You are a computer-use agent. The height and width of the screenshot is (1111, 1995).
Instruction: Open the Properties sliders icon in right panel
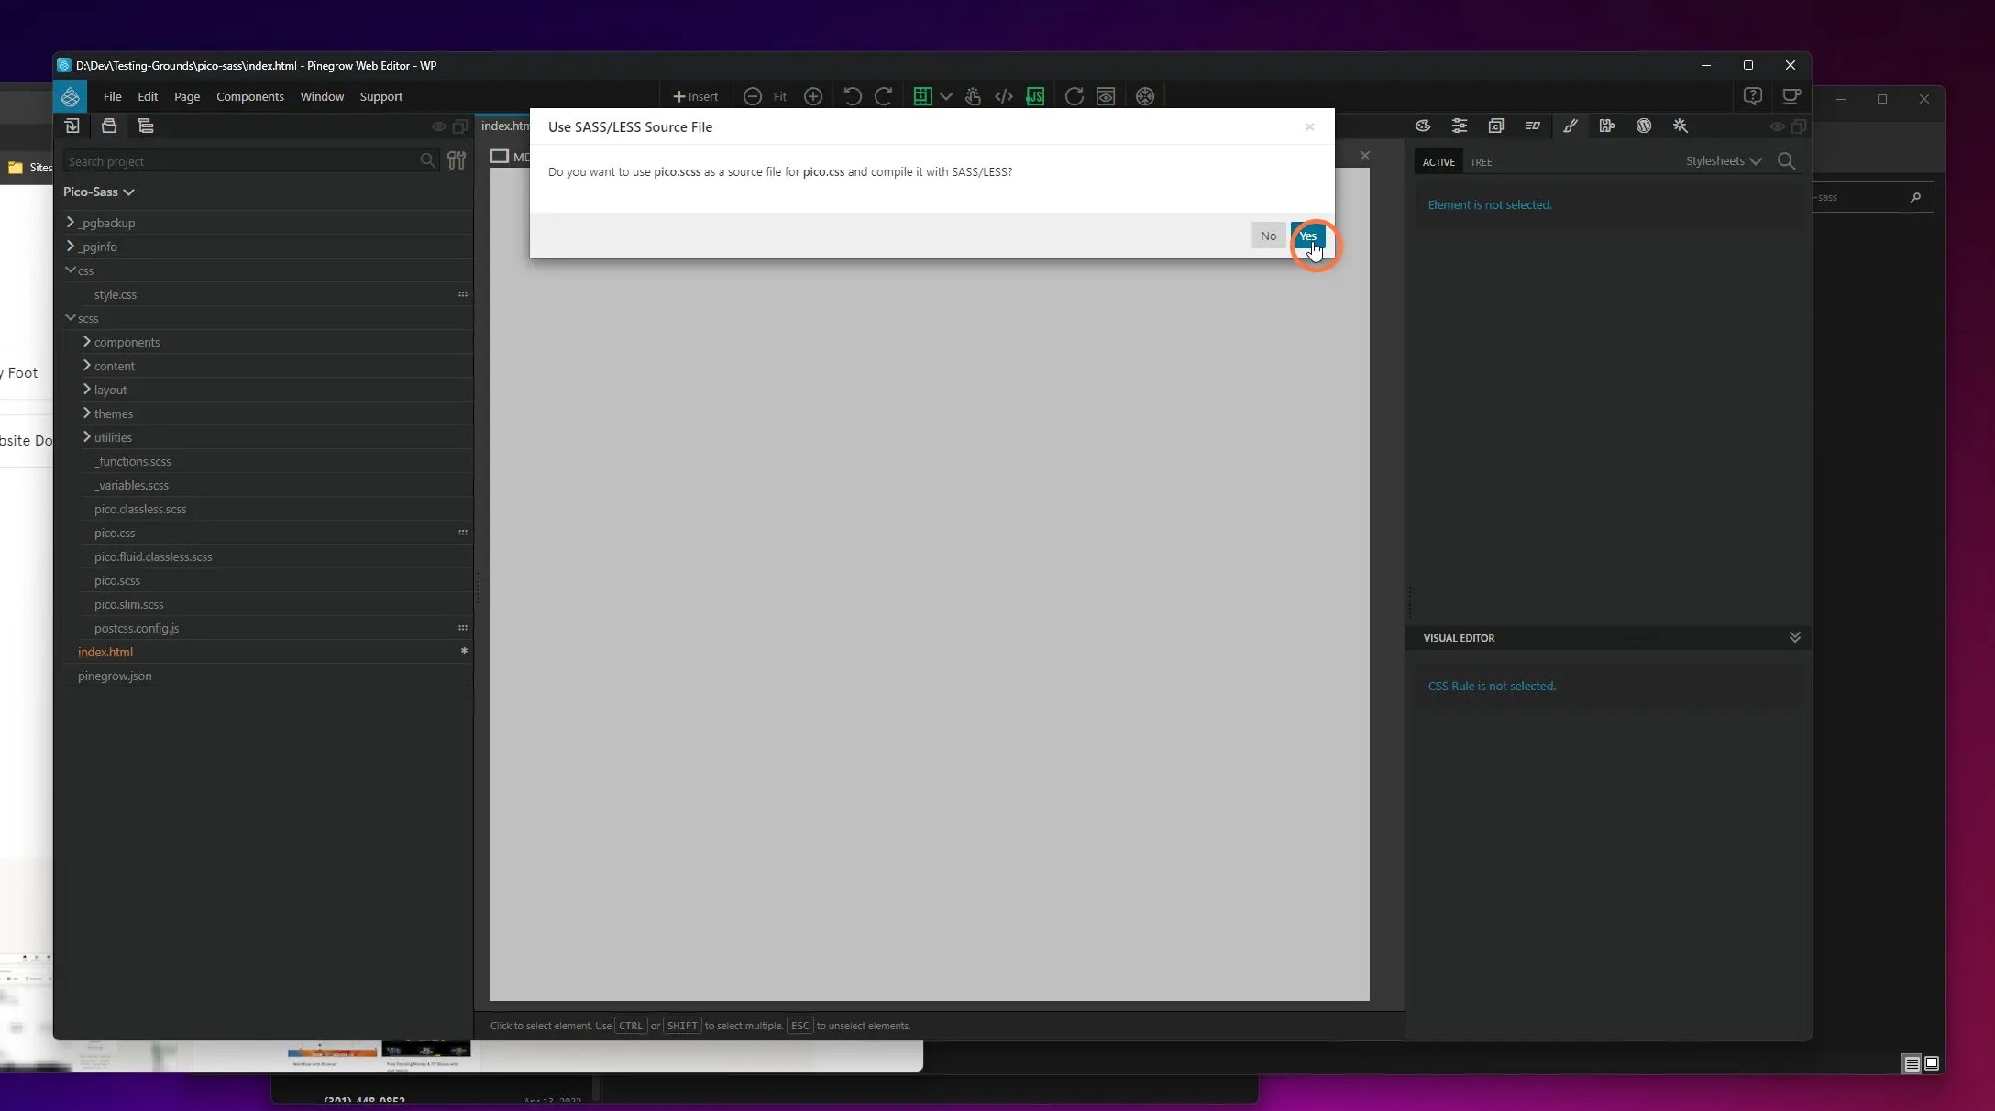(x=1460, y=126)
